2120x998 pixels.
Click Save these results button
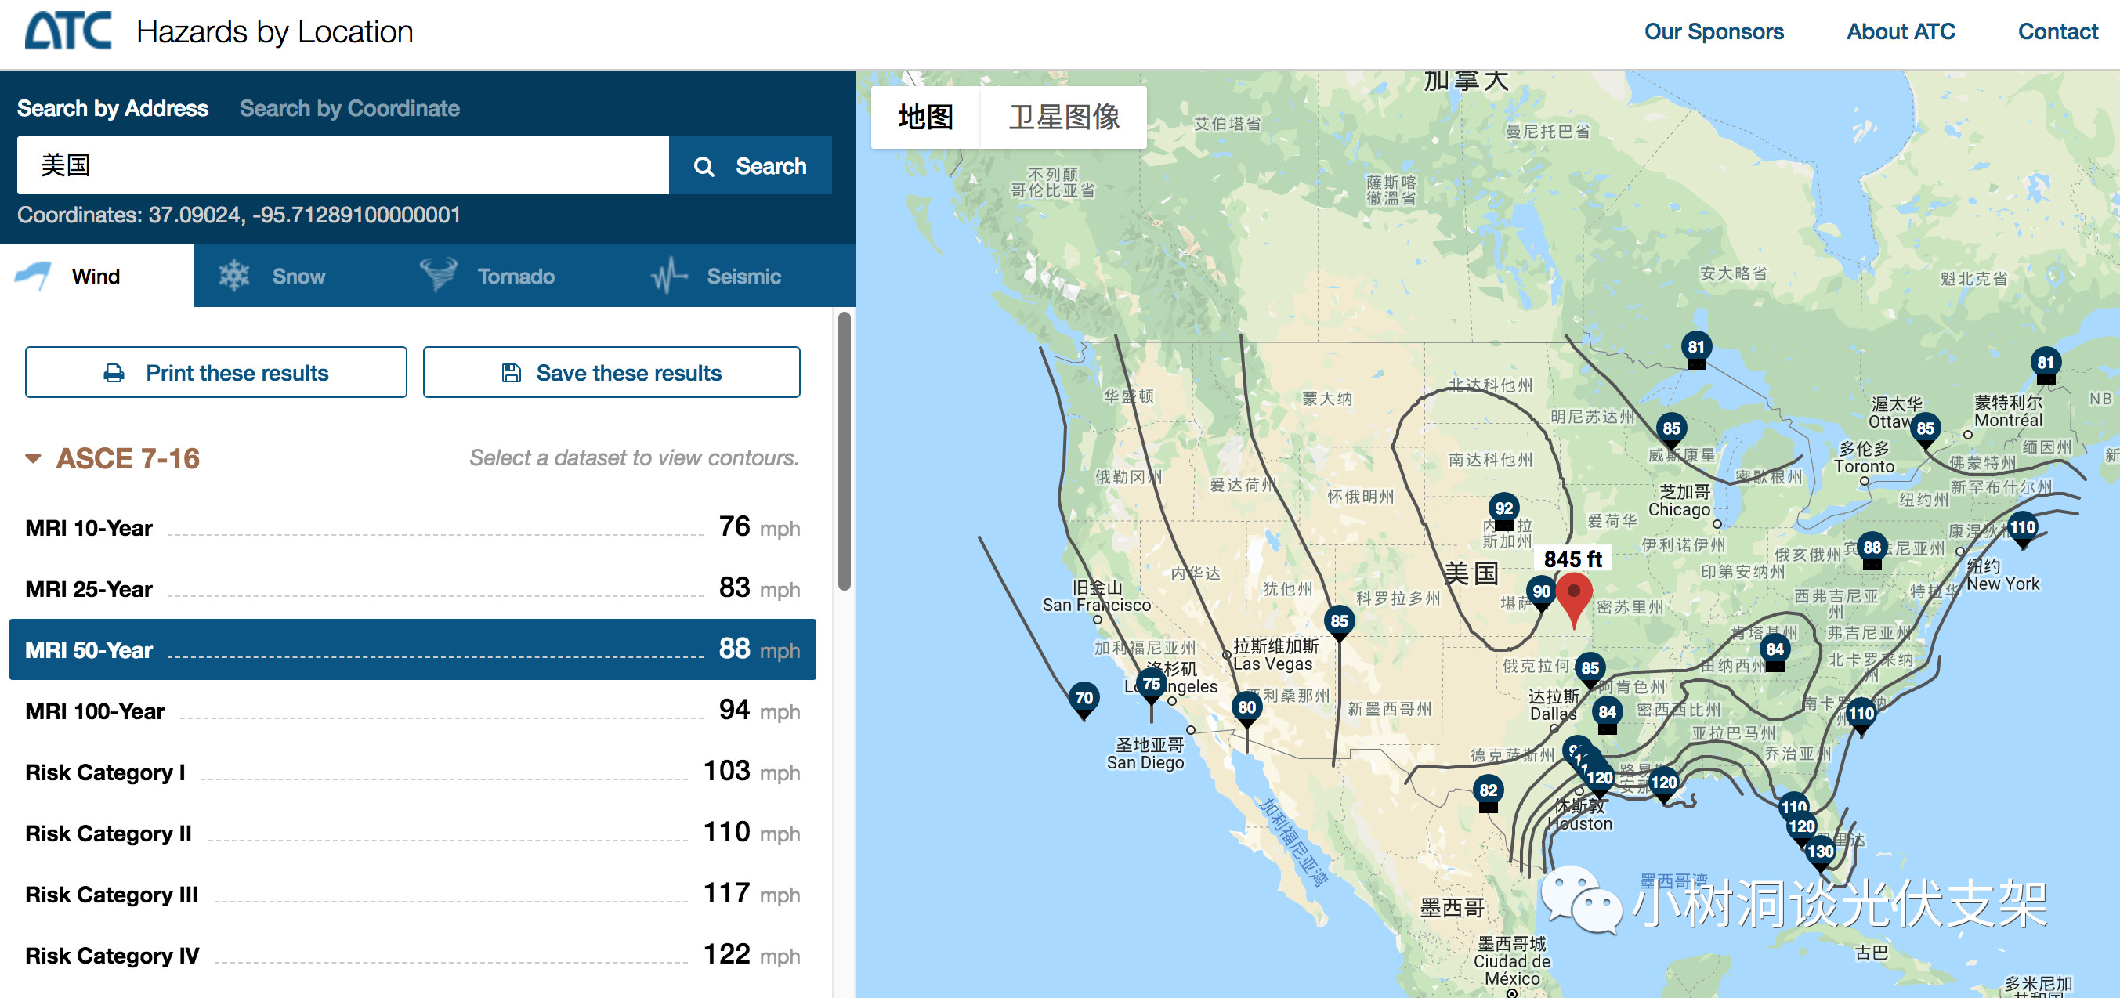(x=611, y=373)
